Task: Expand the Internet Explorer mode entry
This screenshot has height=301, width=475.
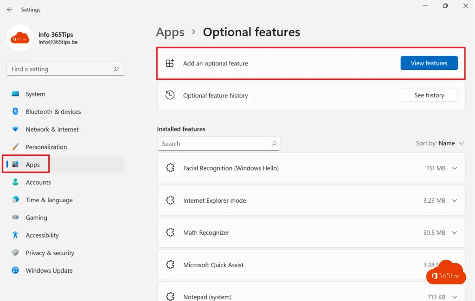Action: pos(454,200)
